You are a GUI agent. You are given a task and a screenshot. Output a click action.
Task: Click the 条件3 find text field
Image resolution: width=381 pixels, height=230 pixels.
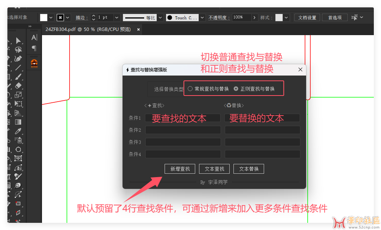coord(183,142)
